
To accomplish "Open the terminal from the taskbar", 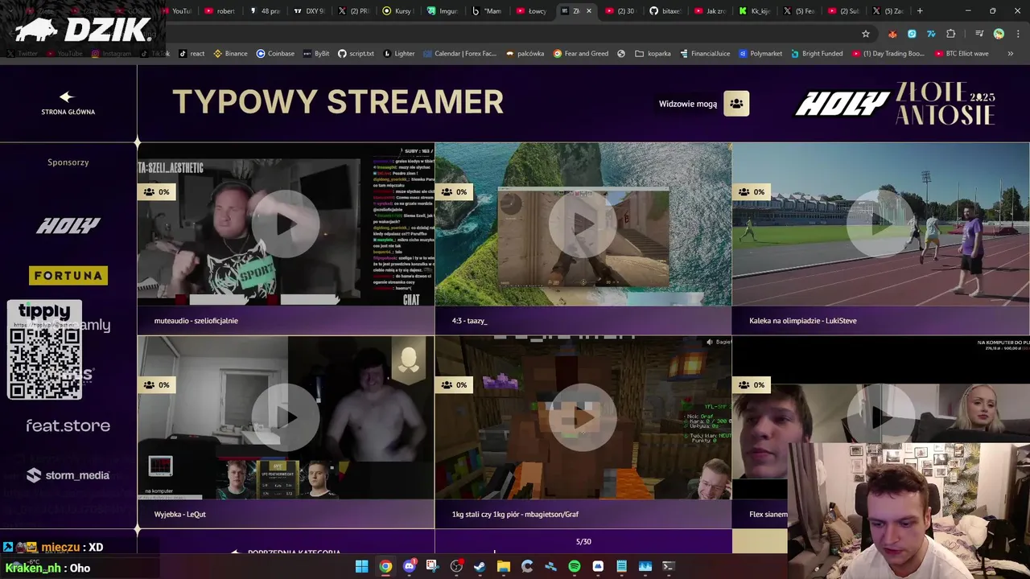I will 668,566.
